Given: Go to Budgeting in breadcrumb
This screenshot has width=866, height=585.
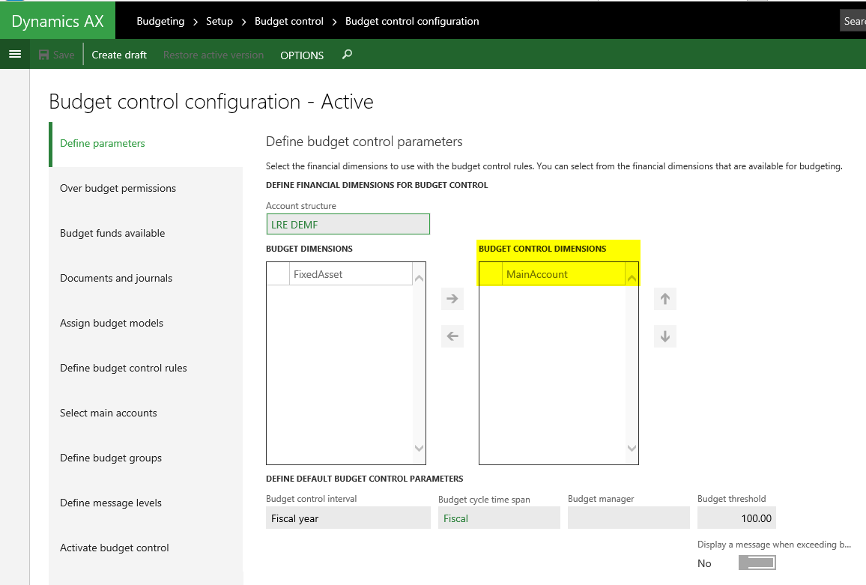Looking at the screenshot, I should 160,21.
